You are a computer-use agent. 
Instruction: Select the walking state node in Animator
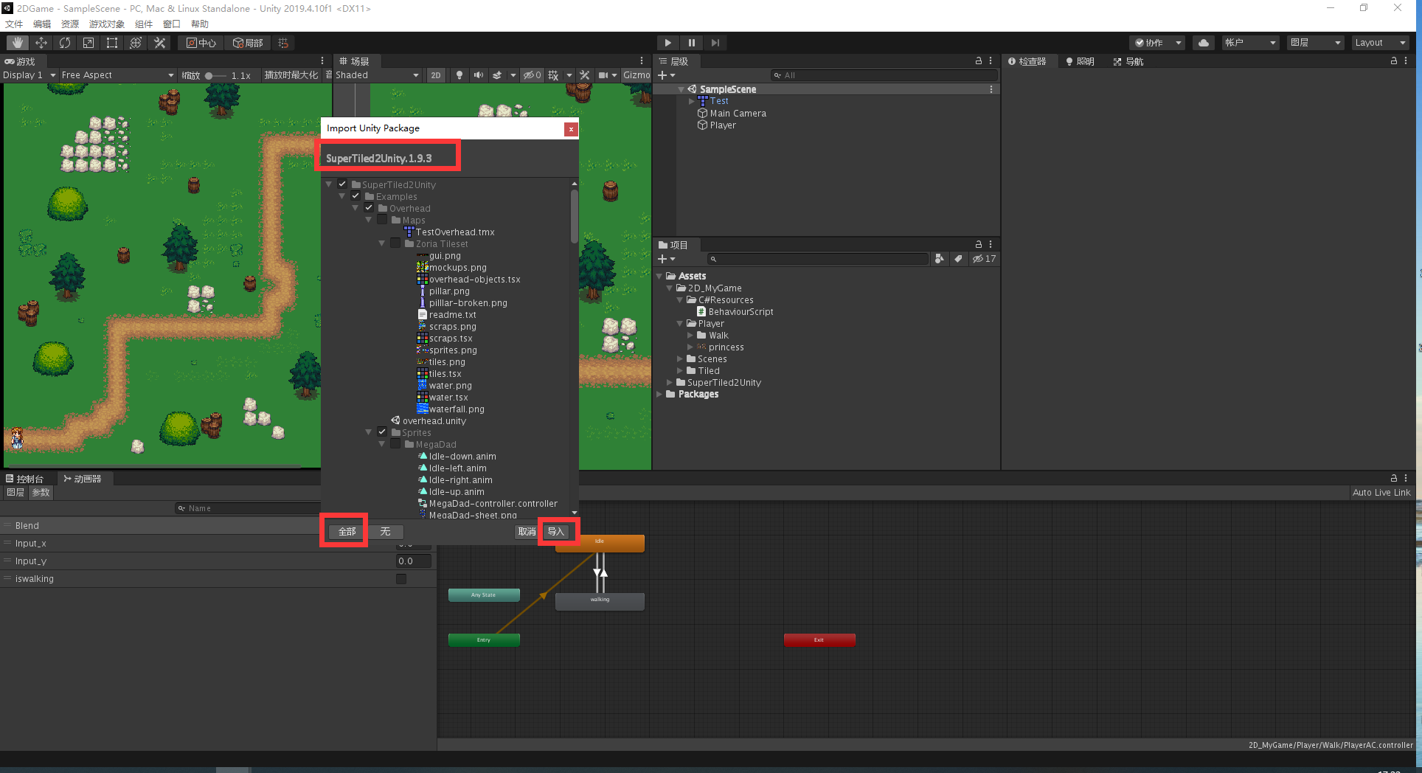coord(599,600)
